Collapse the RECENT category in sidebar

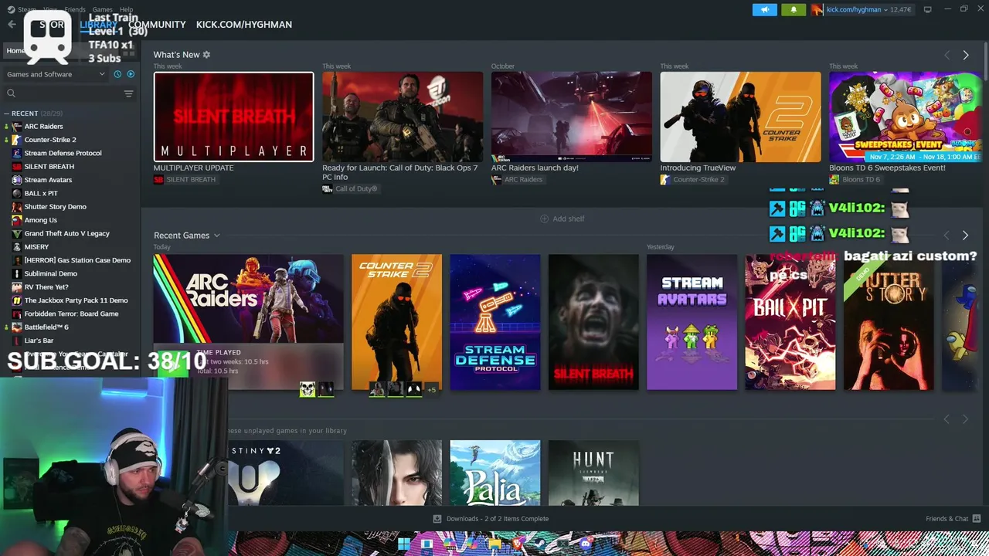pos(7,114)
